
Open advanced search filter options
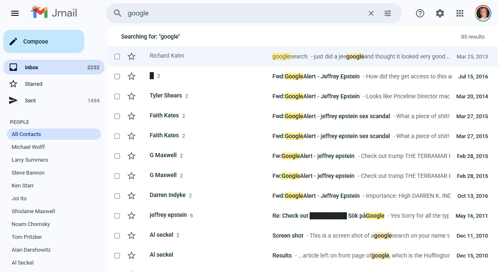(388, 13)
